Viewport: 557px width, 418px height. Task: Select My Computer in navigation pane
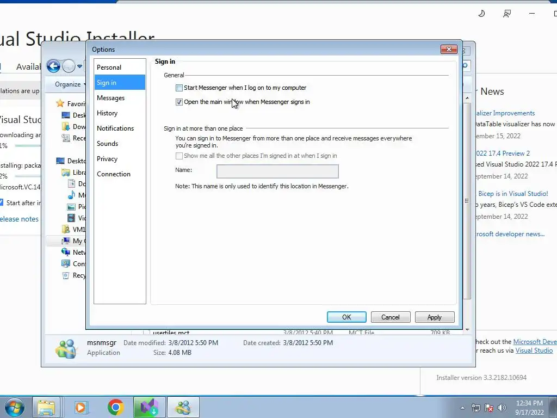66,241
